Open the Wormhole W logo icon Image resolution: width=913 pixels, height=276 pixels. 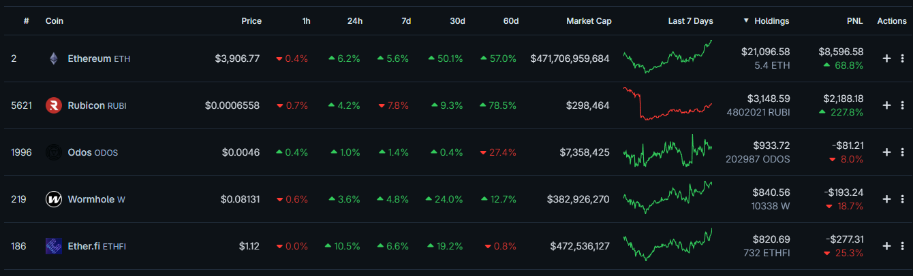click(54, 199)
